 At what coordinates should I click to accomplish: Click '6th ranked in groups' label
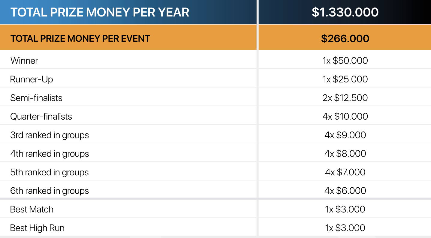coord(50,191)
